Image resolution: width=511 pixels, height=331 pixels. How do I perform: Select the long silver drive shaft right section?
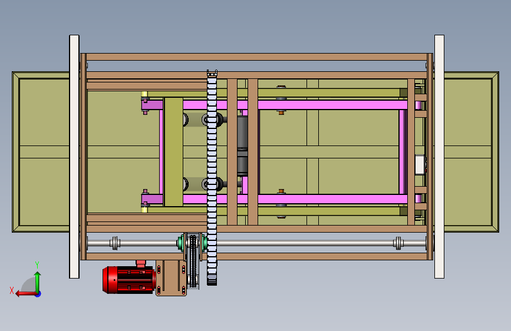[x=305, y=243]
